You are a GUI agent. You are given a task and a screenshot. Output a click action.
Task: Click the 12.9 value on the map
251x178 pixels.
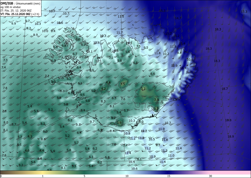(174, 66)
